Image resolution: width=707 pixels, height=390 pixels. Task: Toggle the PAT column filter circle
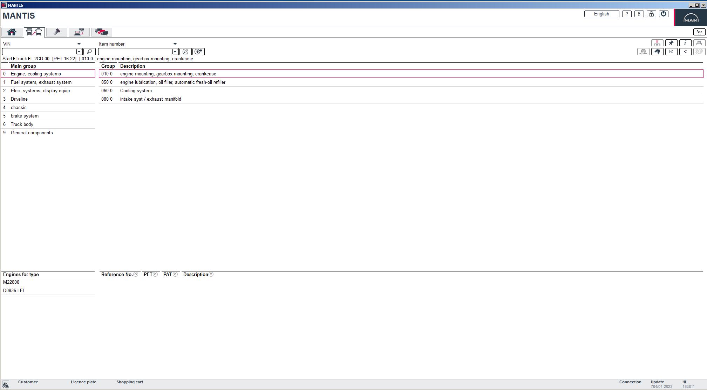tap(176, 274)
